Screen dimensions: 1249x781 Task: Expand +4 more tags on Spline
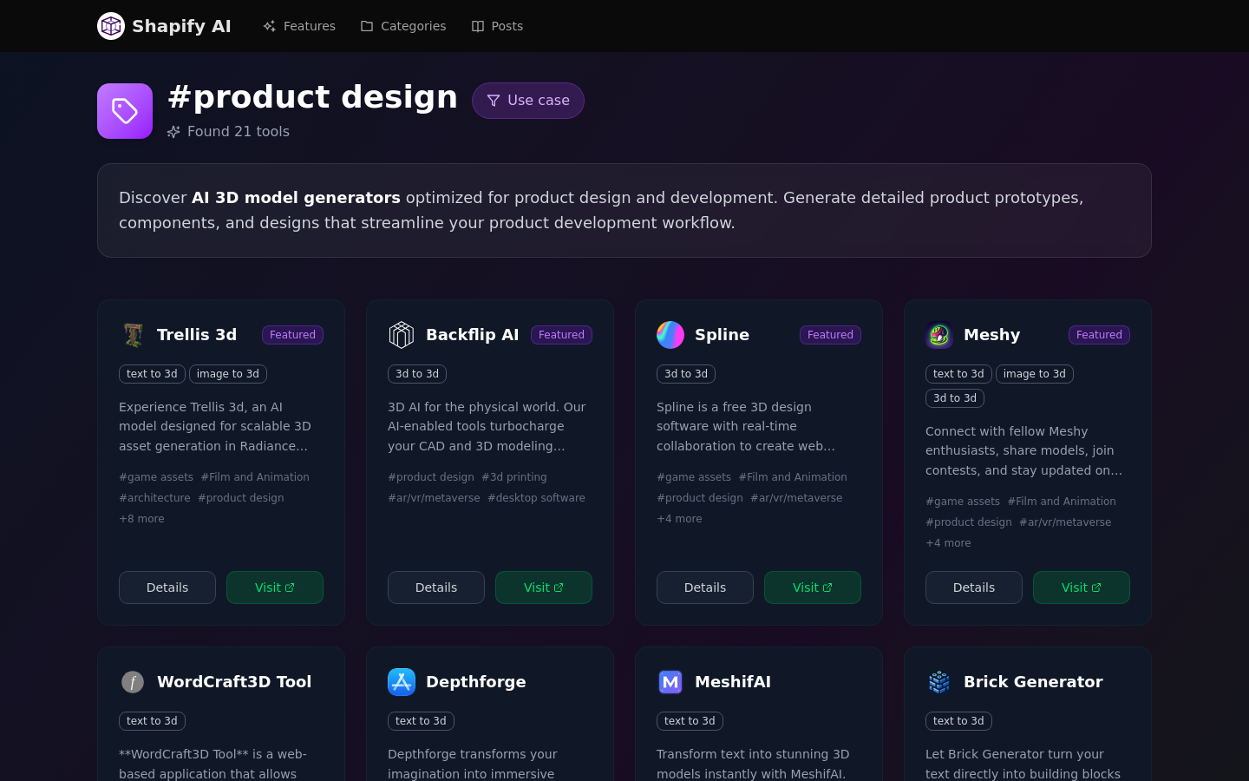[x=679, y=519]
